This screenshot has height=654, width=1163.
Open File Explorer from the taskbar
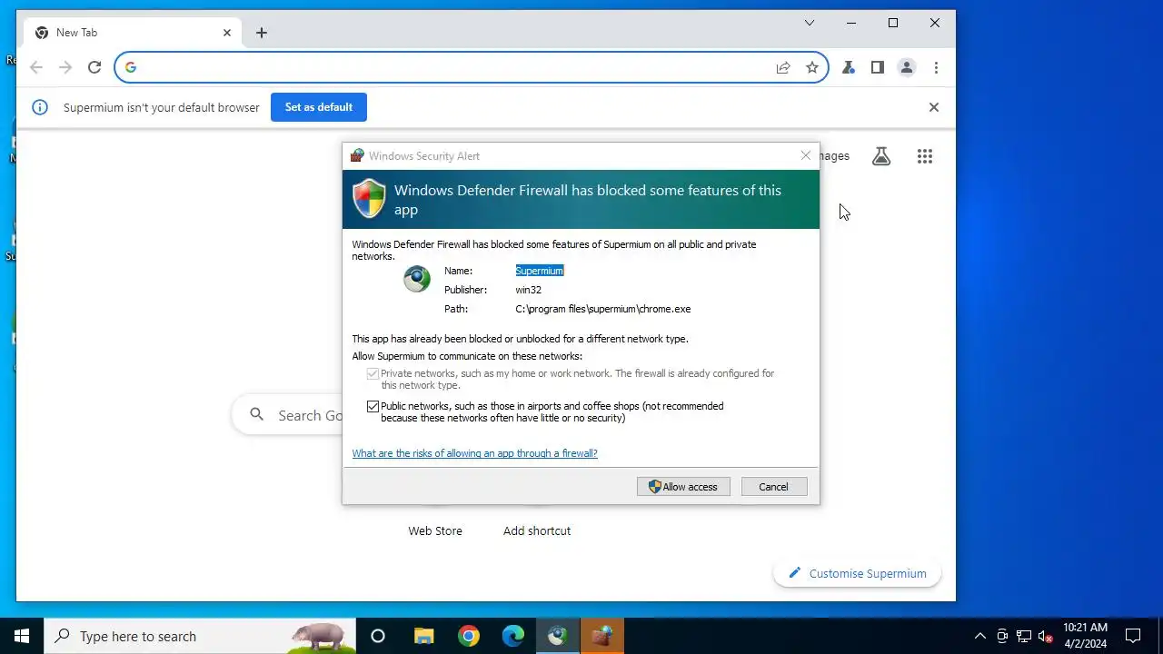click(423, 636)
